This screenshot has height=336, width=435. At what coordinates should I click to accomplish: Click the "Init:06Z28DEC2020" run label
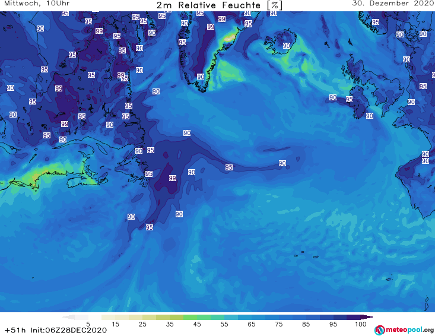68,330
